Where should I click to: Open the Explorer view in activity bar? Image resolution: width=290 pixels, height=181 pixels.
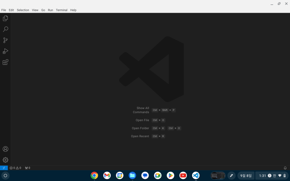[5, 18]
